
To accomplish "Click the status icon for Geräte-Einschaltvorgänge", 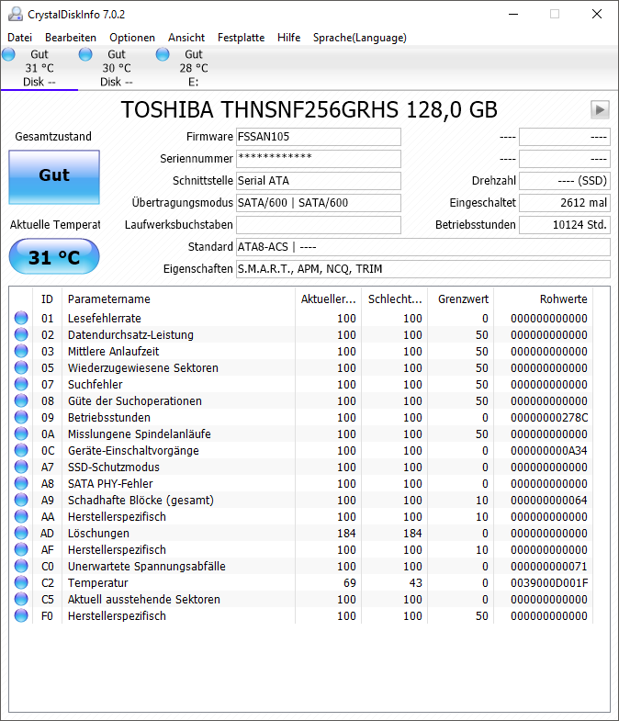I will pyautogui.click(x=21, y=450).
